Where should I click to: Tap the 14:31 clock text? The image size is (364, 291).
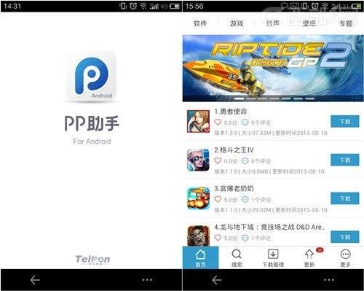pos(12,6)
